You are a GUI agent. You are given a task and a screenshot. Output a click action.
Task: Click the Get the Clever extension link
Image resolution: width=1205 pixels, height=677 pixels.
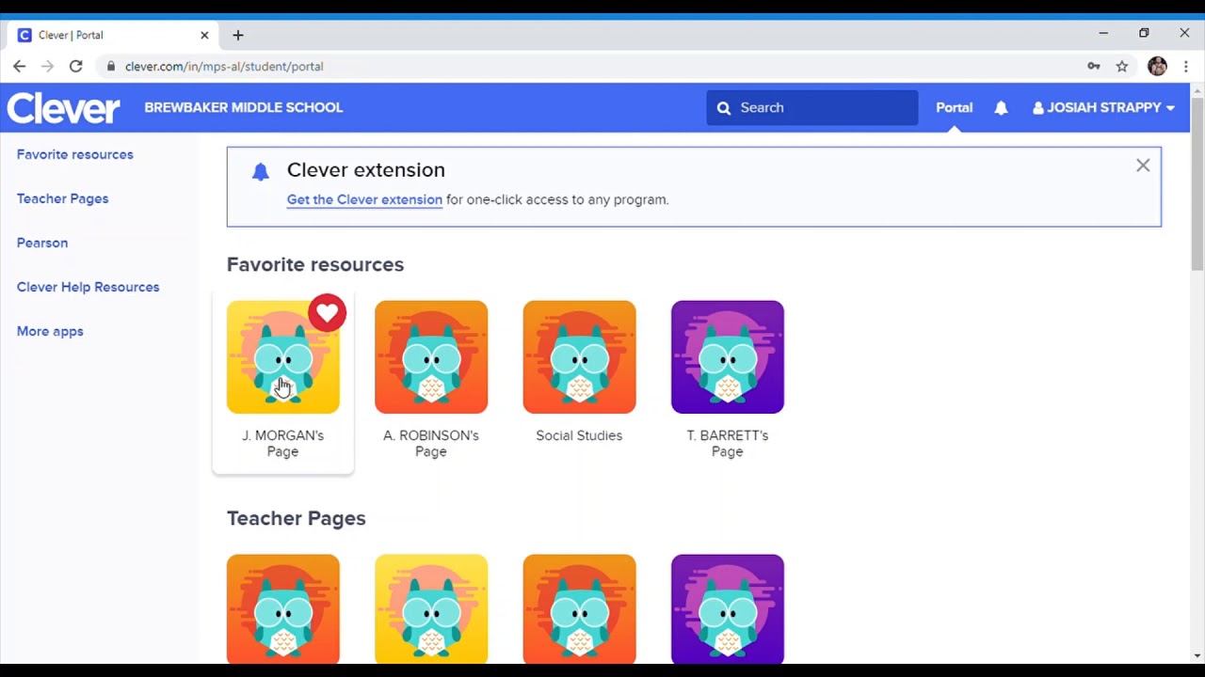coord(364,199)
